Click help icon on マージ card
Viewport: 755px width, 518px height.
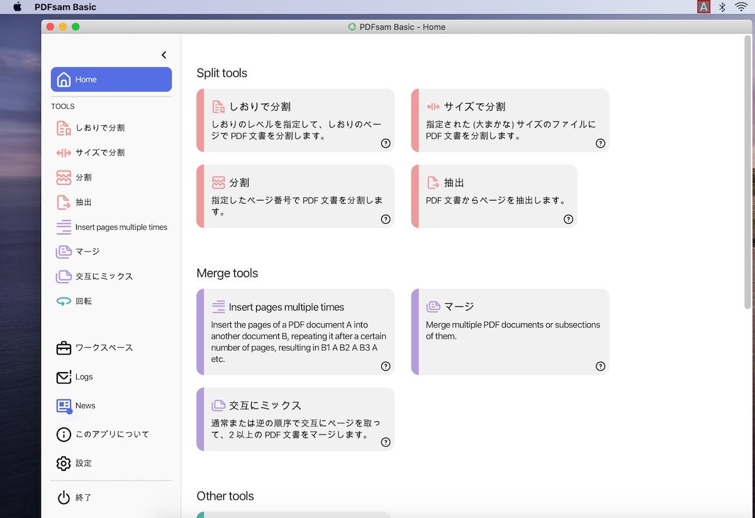(x=600, y=366)
